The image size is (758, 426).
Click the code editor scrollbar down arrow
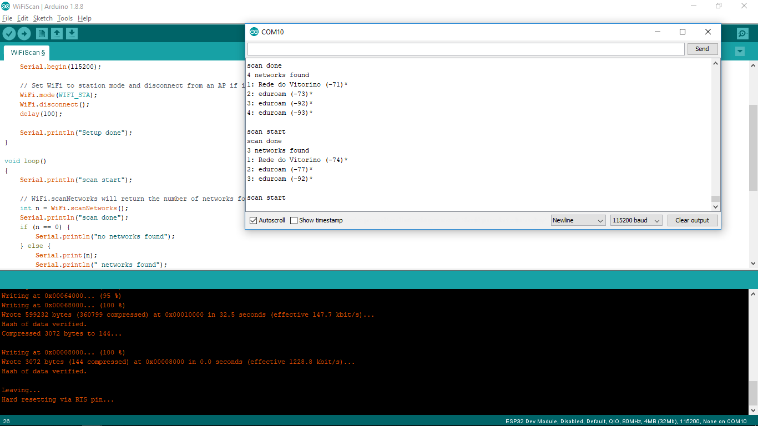[753, 263]
